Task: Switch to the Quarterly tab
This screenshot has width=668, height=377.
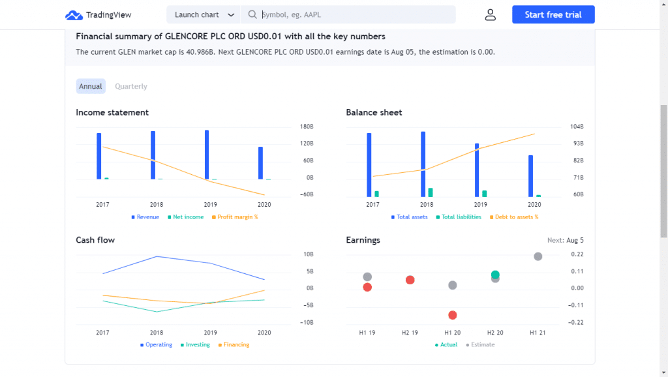Action: [130, 86]
